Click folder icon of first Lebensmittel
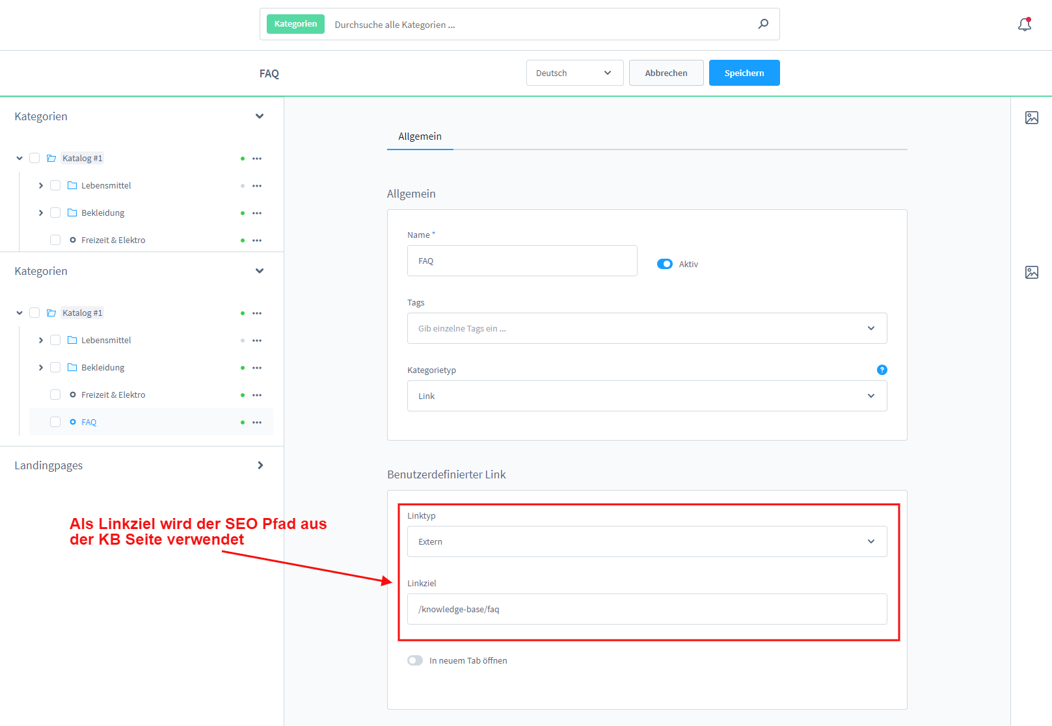This screenshot has height=726, width=1052. tap(72, 185)
